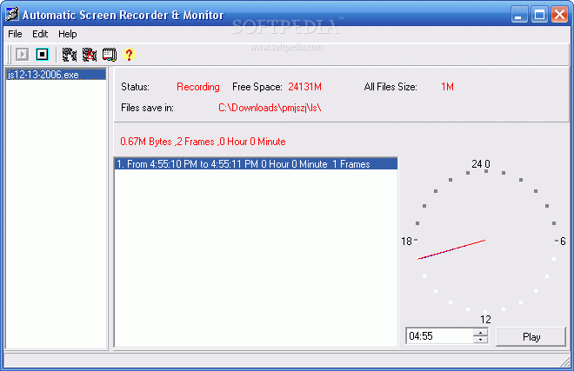Image resolution: width=574 pixels, height=371 pixels.
Task: Click the Free Space value 24131M
Action: coord(304,87)
